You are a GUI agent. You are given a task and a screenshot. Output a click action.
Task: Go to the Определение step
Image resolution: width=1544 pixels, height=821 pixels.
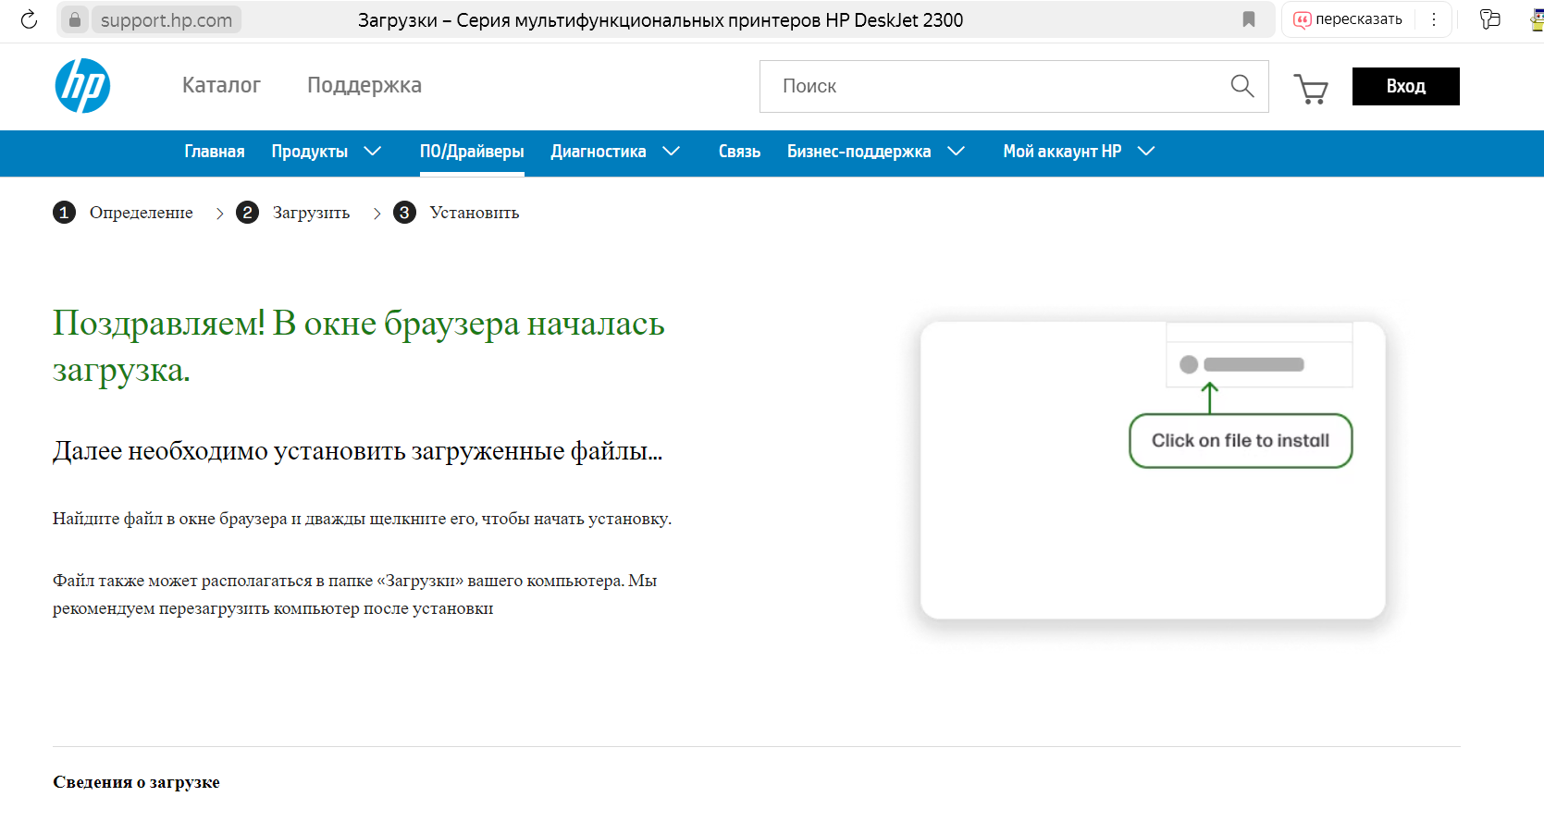(142, 213)
